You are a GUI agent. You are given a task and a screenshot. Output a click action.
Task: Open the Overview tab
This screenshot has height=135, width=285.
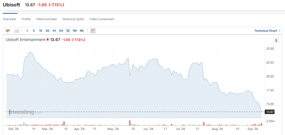9,19
